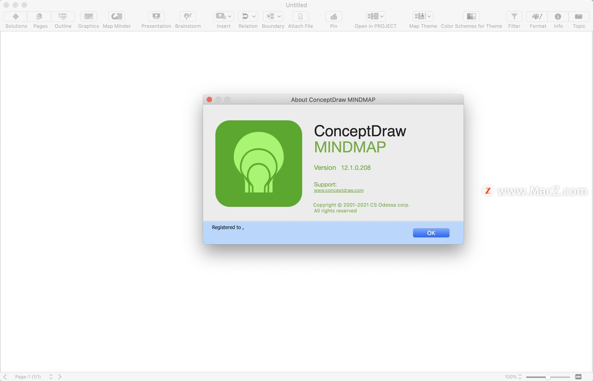Click the Pages toolbar icon
The width and height of the screenshot is (593, 381).
[39, 16]
